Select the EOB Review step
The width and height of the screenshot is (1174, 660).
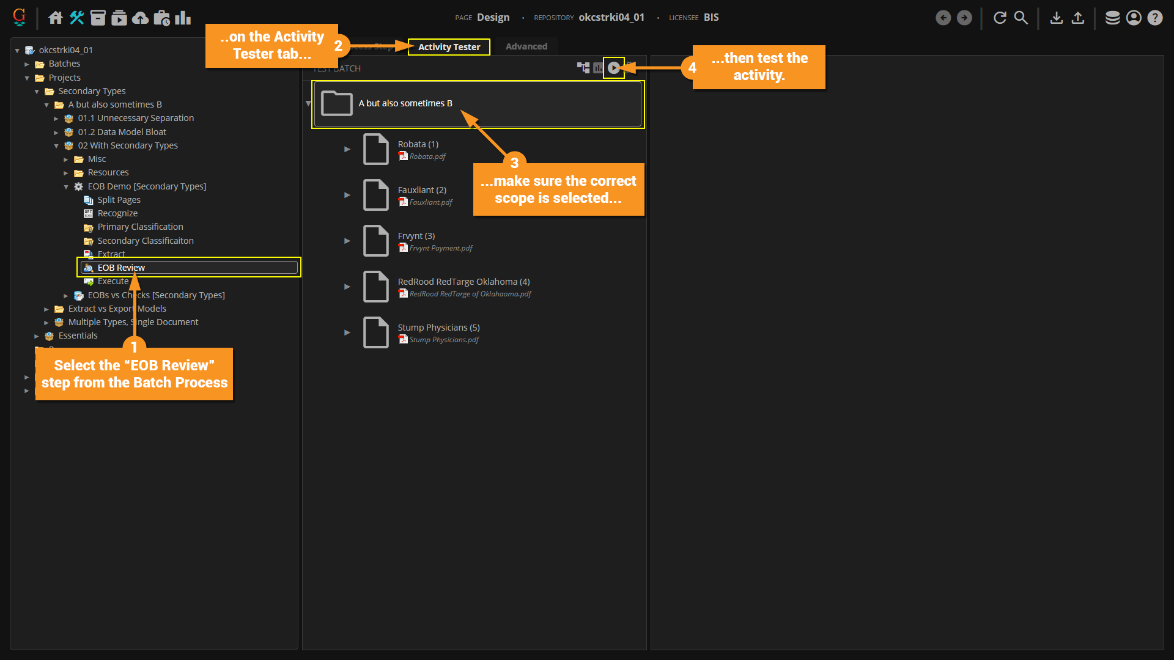[x=121, y=268]
